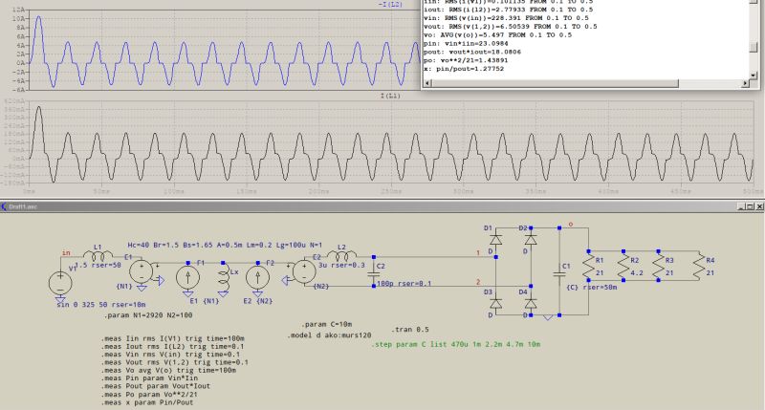Select resistor R4
This screenshot has width=765, height=410.
tap(699, 267)
